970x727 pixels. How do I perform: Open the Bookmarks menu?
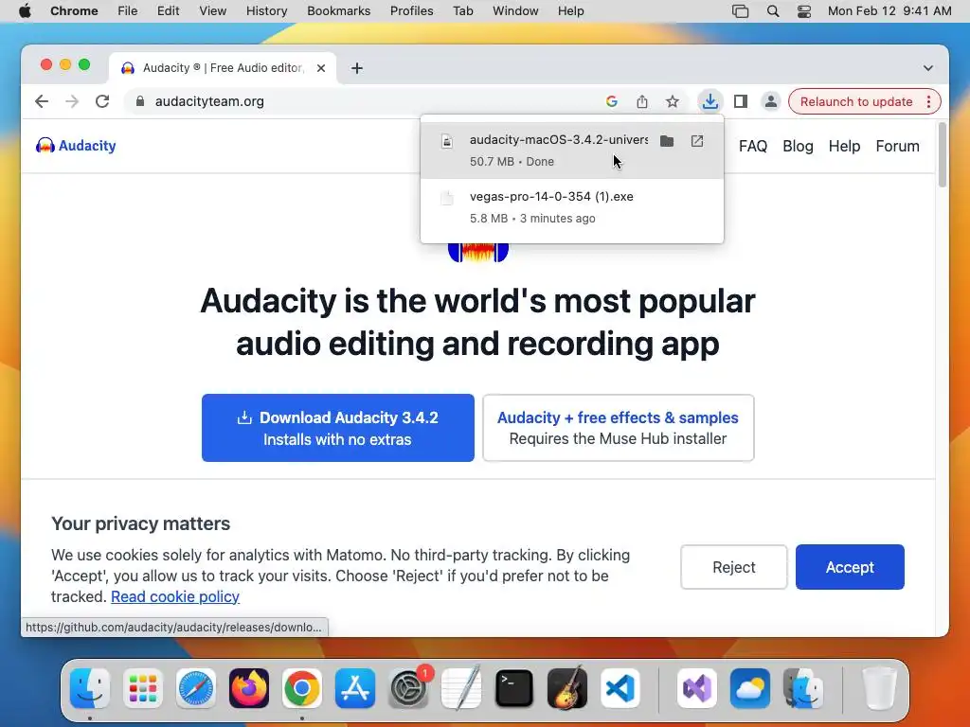point(338,11)
